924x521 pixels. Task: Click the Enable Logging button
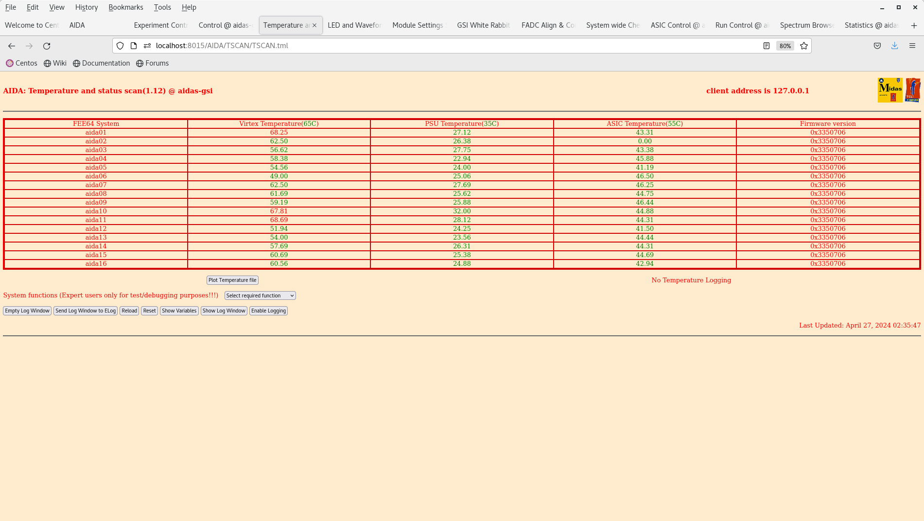pos(268,311)
